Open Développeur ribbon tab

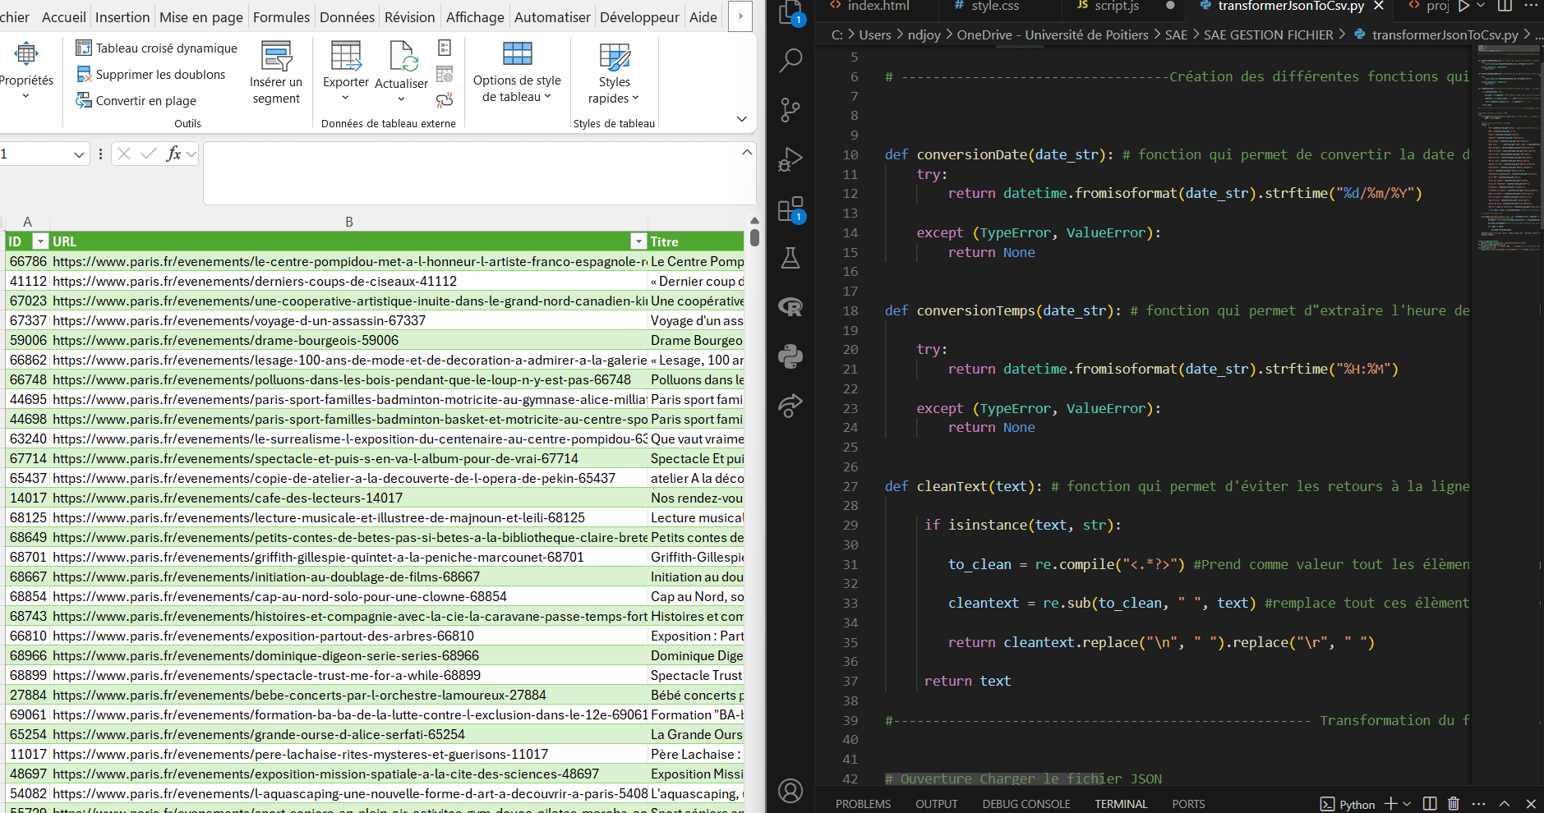pos(639,17)
